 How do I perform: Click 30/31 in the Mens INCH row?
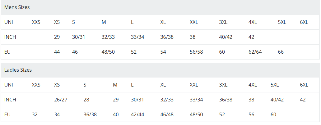click(78, 37)
